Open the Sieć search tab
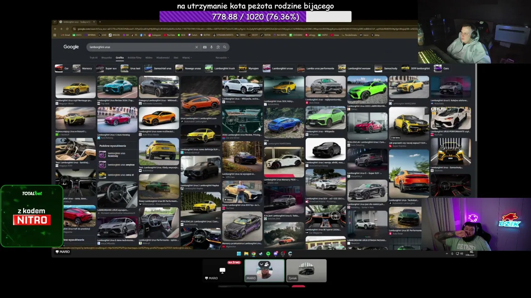Image resolution: width=531 pixels, height=298 pixels. [x=176, y=58]
